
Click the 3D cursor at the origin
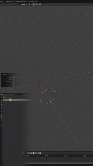coord(39,83)
